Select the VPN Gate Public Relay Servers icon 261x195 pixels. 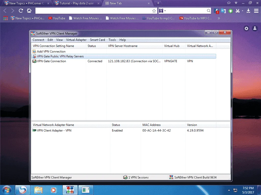coord(34,56)
